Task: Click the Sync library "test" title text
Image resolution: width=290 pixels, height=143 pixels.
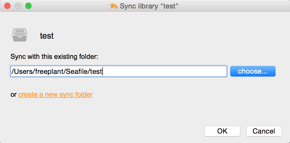Action: (x=149, y=6)
